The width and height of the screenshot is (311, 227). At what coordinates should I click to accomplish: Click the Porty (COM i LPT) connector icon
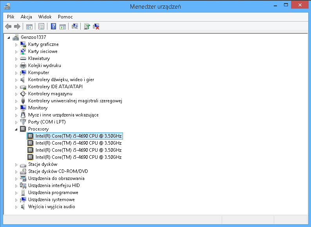tap(23, 122)
